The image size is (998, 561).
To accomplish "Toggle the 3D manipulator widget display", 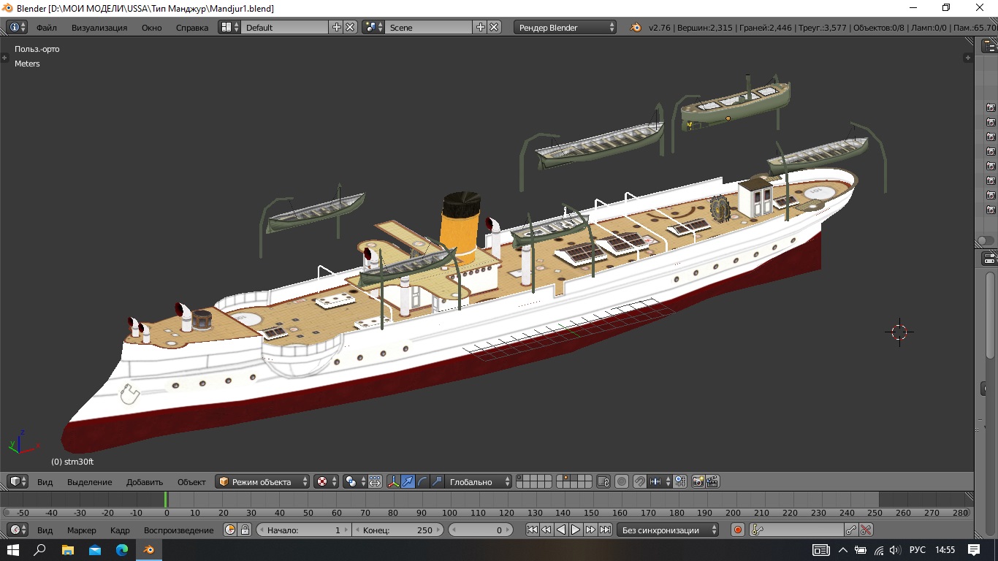I will [x=394, y=481].
